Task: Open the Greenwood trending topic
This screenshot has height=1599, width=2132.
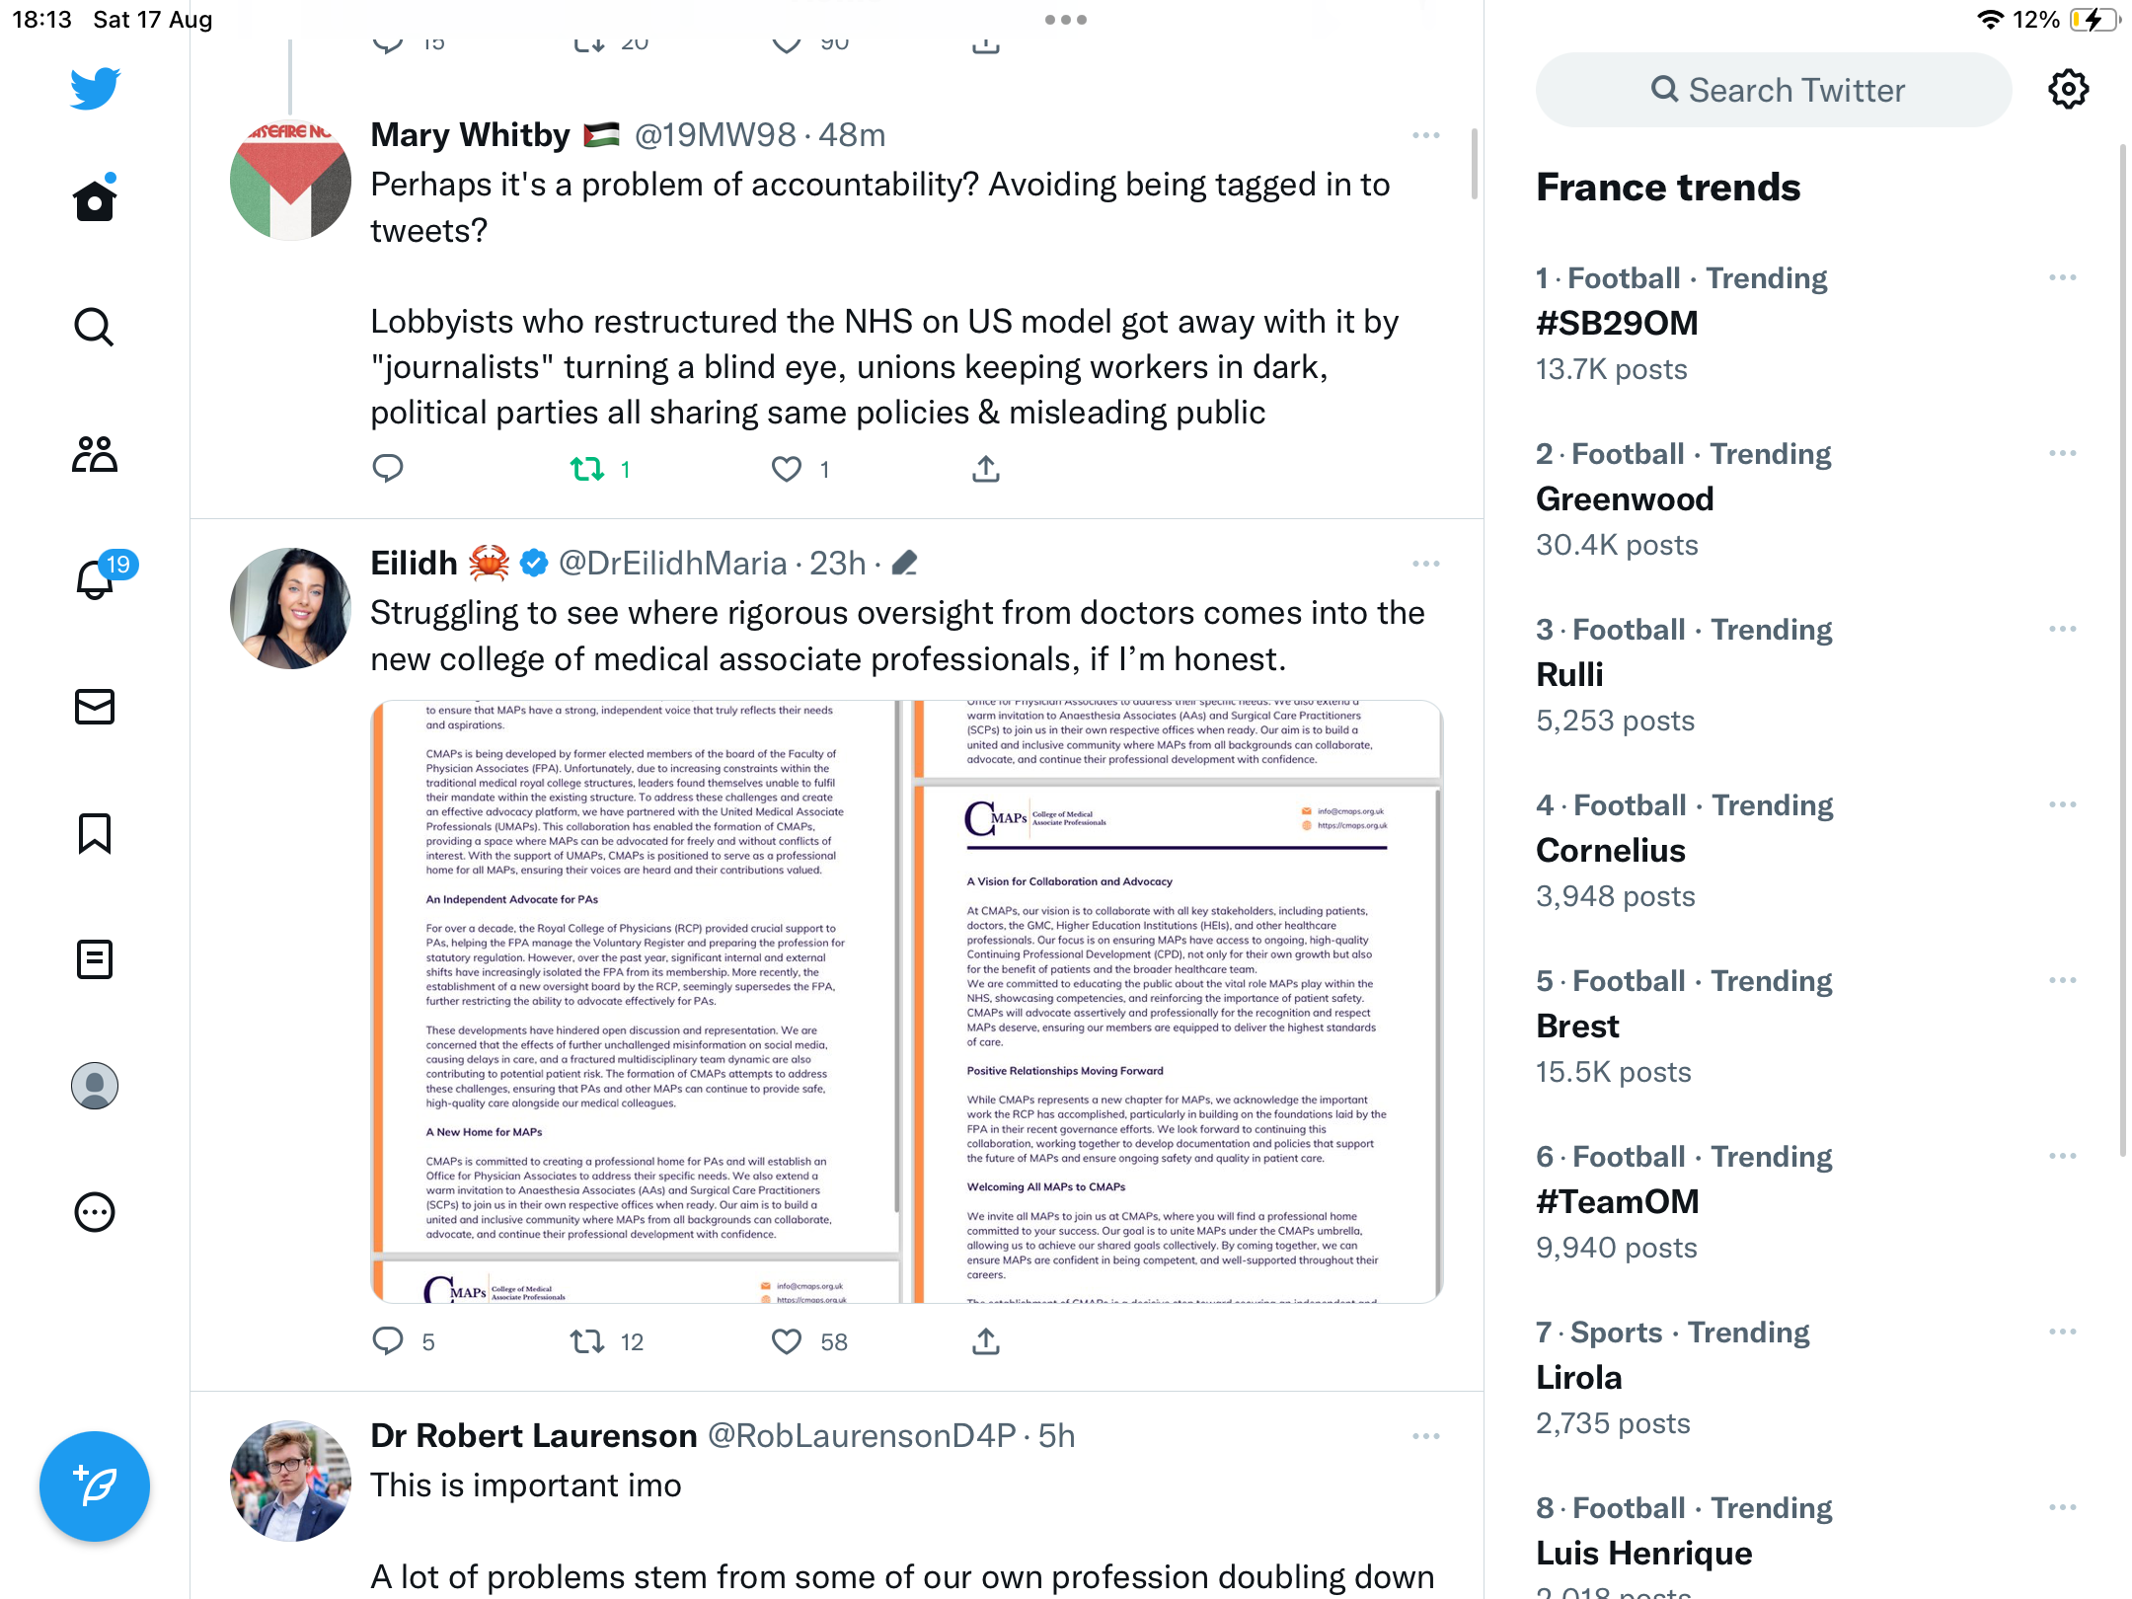Action: [1625, 498]
